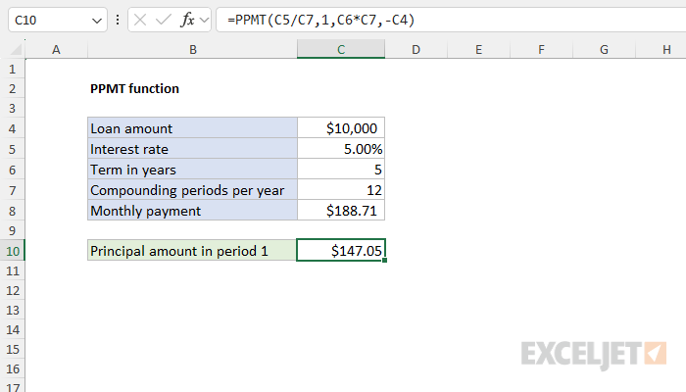686x392 pixels.
Task: Select row 16 header
Action: point(12,368)
